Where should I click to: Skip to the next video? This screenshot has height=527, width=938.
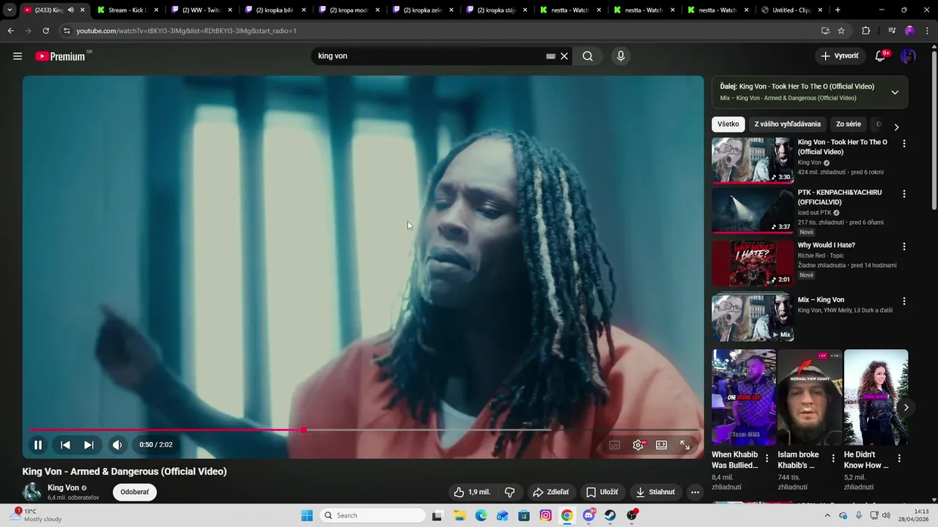[89, 445]
